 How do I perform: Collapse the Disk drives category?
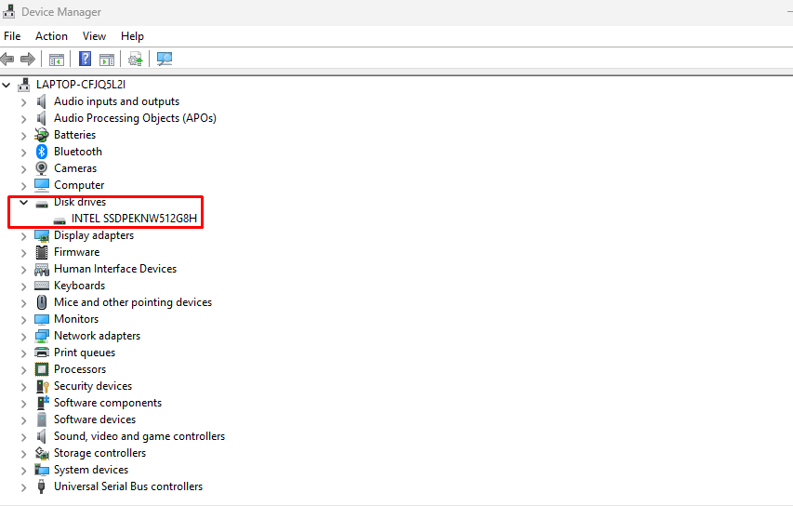coord(24,202)
